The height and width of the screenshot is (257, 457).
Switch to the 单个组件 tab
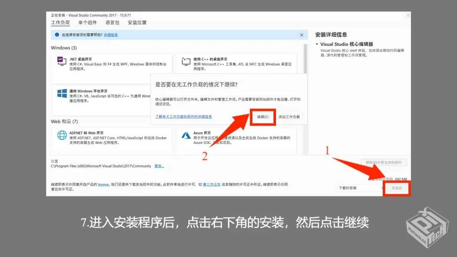click(87, 23)
